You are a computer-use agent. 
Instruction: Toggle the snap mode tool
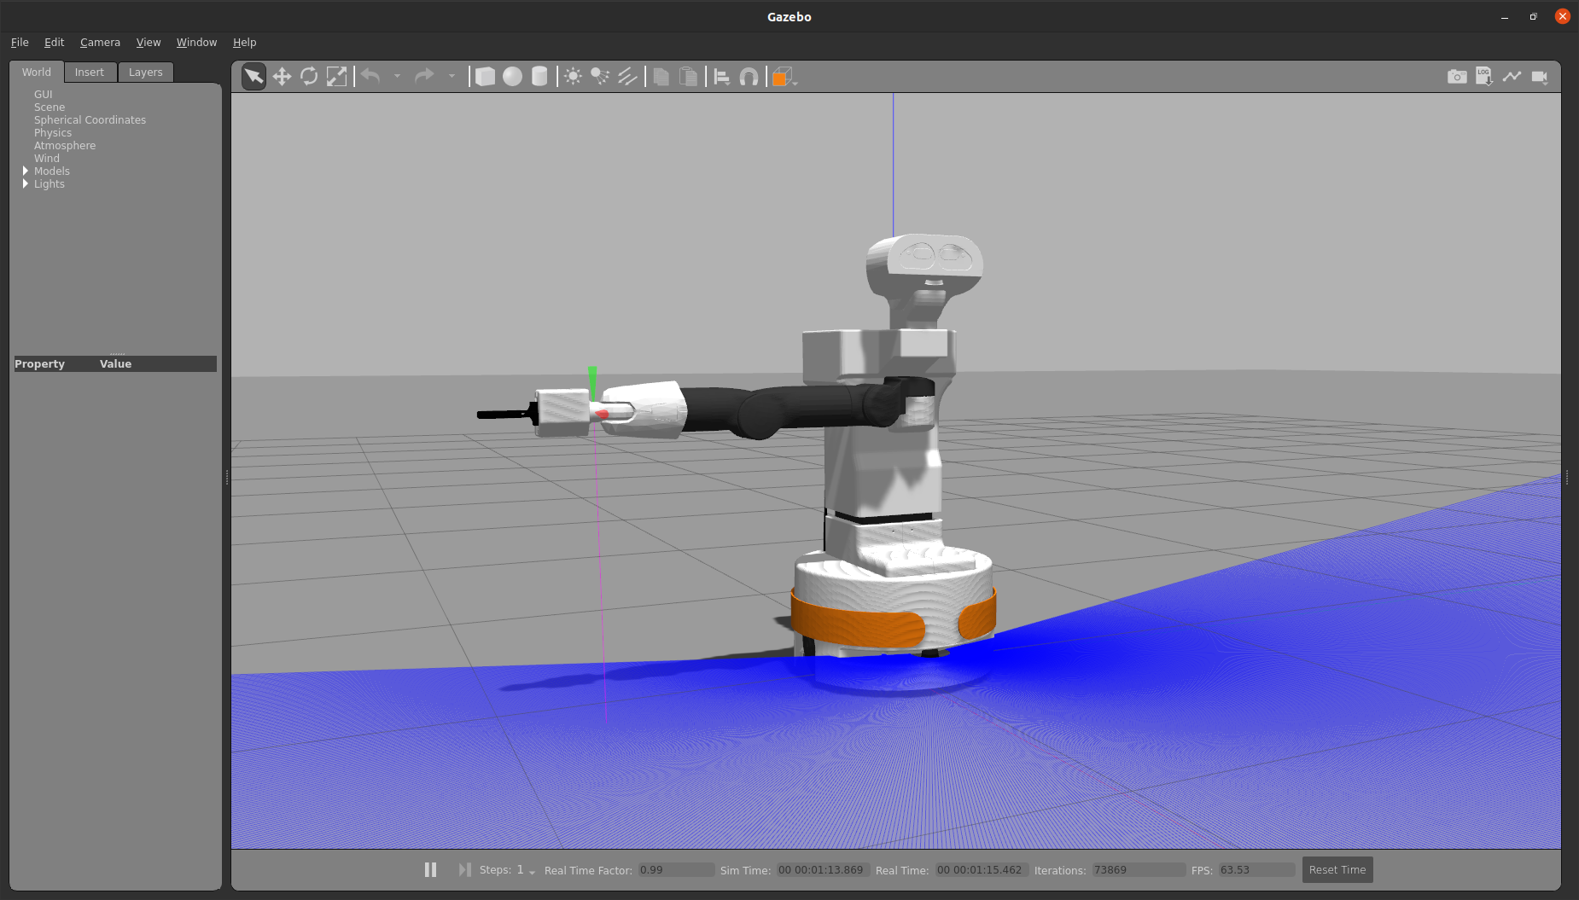tap(749, 76)
